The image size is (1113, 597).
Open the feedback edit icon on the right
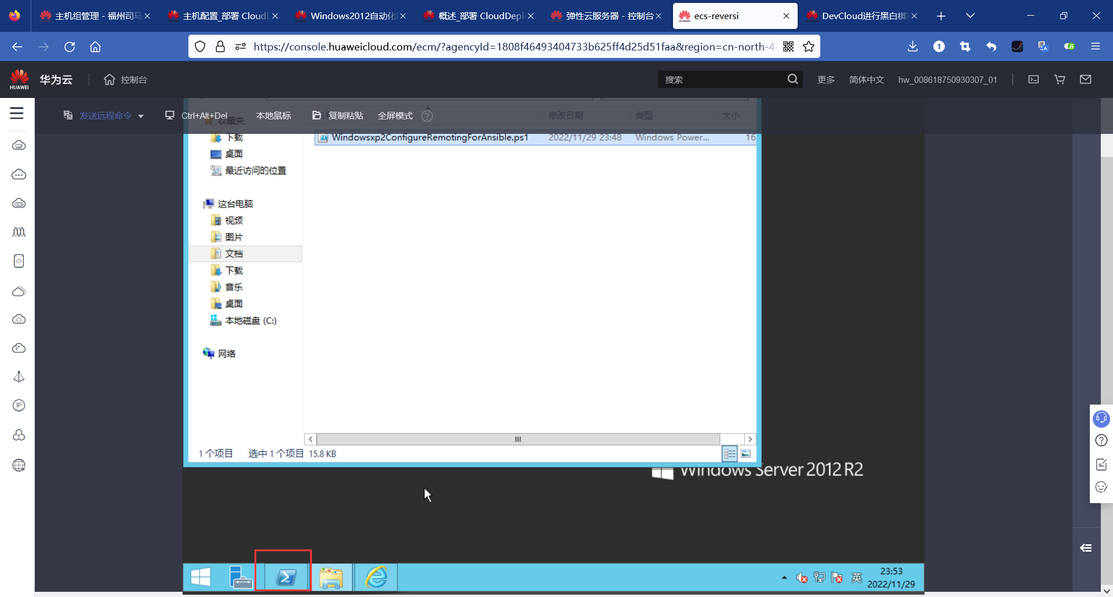tap(1101, 464)
